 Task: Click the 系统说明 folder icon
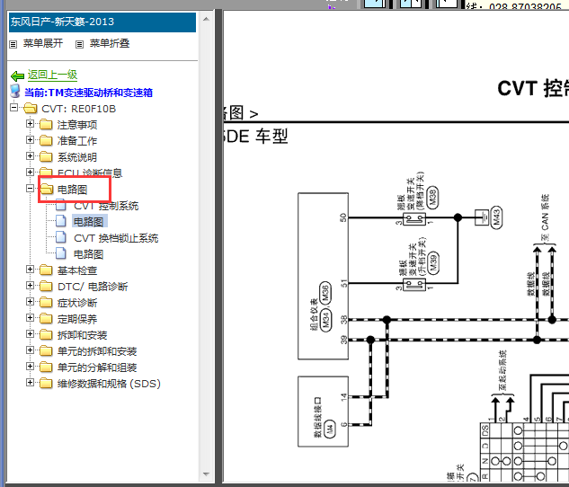point(46,157)
